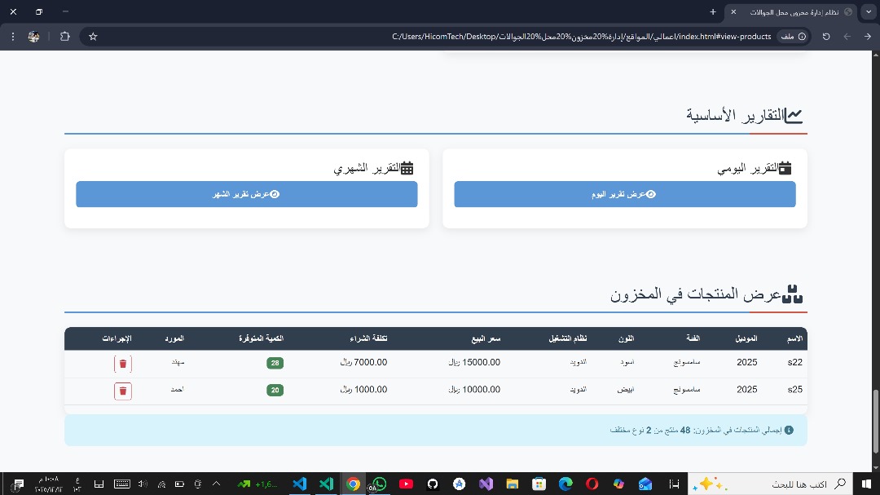Click the color cell اسود
880x495 pixels.
627,362
